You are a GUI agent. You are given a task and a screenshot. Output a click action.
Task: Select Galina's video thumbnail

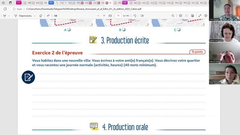coord(225,31)
